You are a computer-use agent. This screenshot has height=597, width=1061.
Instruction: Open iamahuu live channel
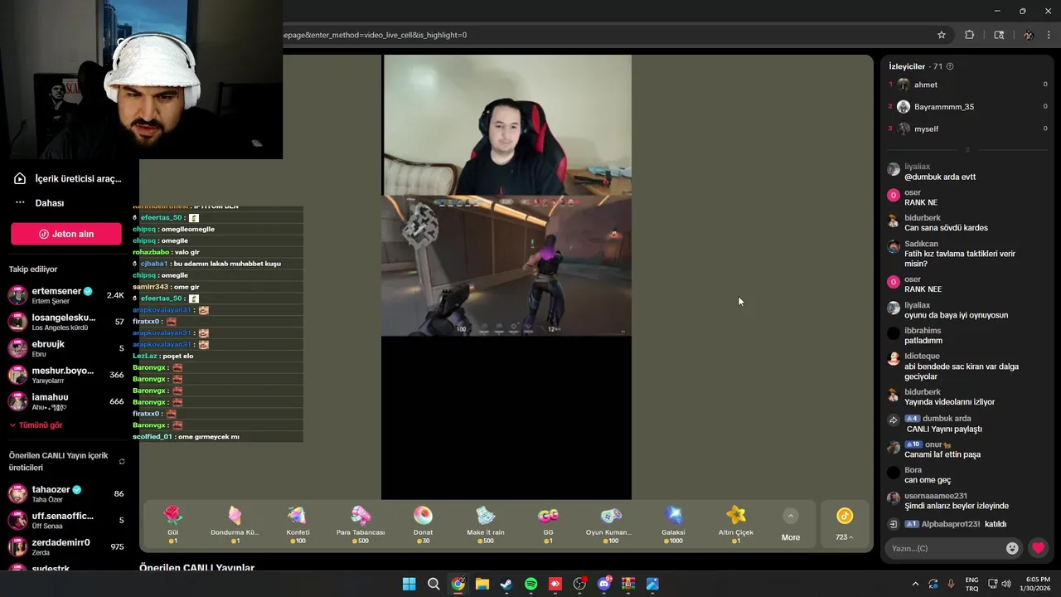pyautogui.click(x=66, y=401)
